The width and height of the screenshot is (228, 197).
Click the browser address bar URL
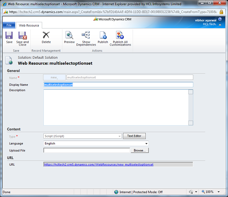click(113, 12)
